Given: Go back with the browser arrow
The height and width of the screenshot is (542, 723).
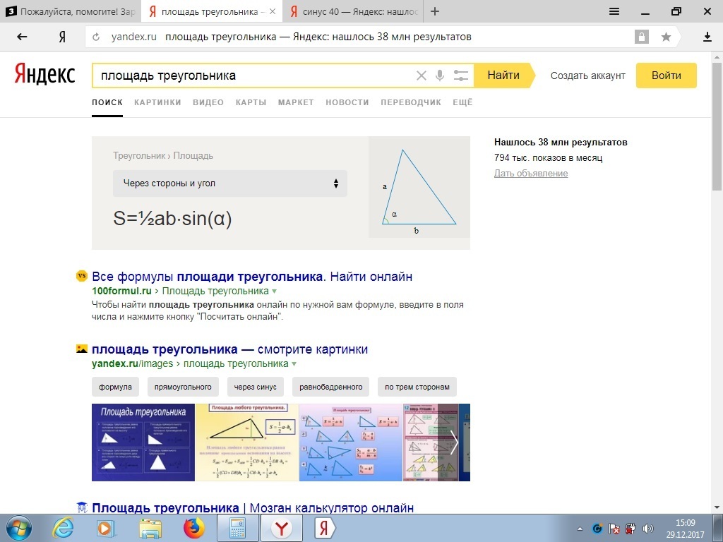Looking at the screenshot, I should (x=22, y=37).
